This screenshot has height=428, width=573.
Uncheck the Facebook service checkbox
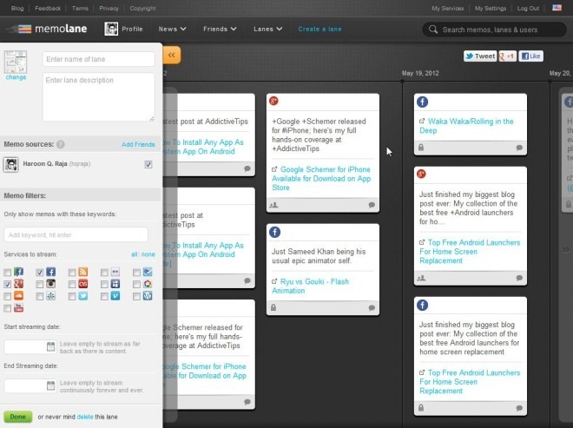(x=40, y=273)
